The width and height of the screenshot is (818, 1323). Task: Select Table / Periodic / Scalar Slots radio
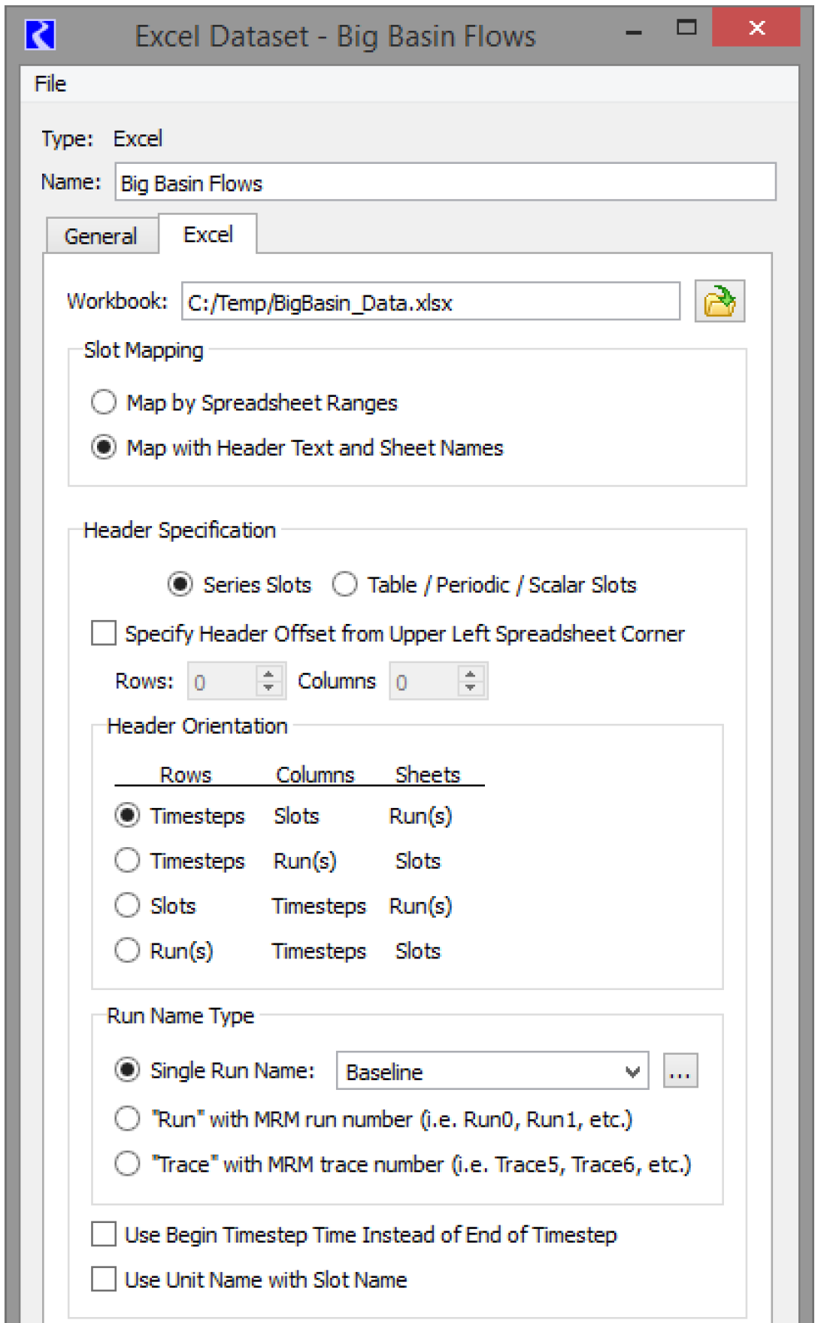tap(345, 584)
